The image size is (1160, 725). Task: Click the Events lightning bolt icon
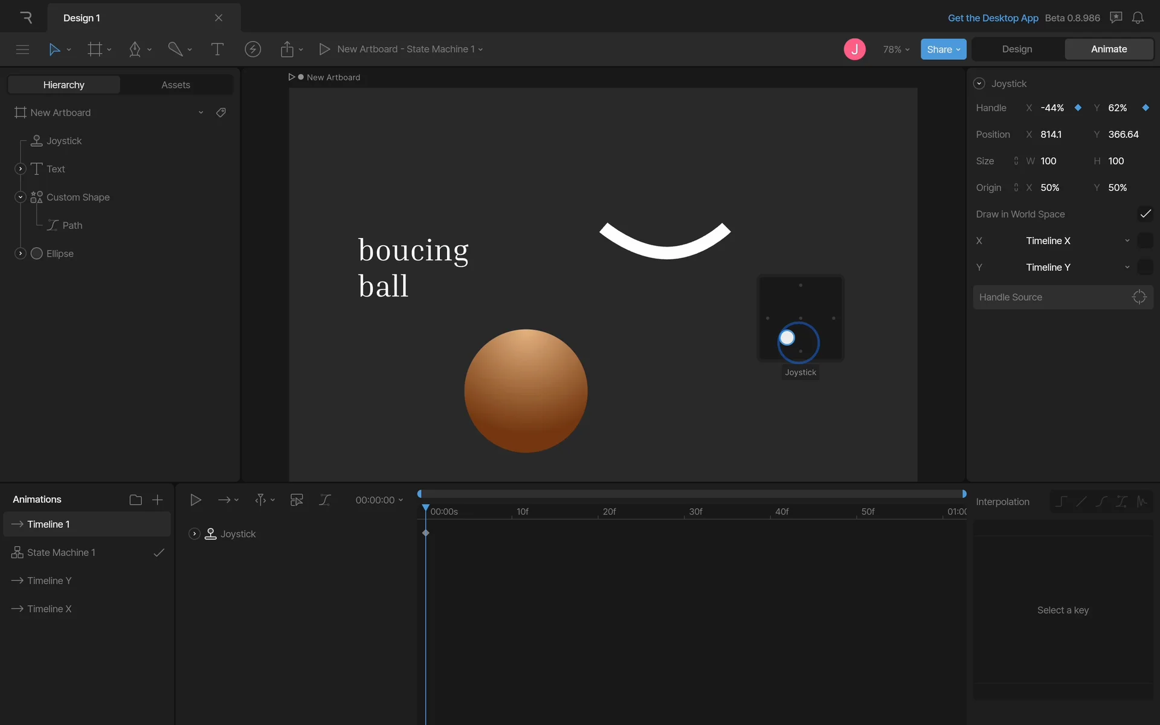(253, 50)
